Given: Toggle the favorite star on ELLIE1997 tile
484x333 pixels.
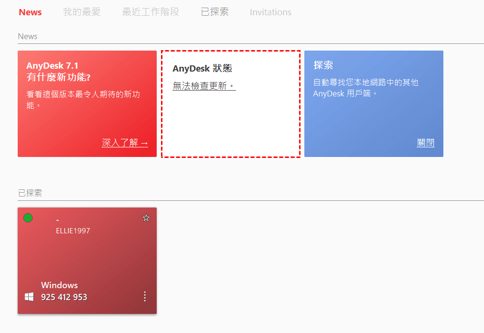Looking at the screenshot, I should (x=146, y=218).
